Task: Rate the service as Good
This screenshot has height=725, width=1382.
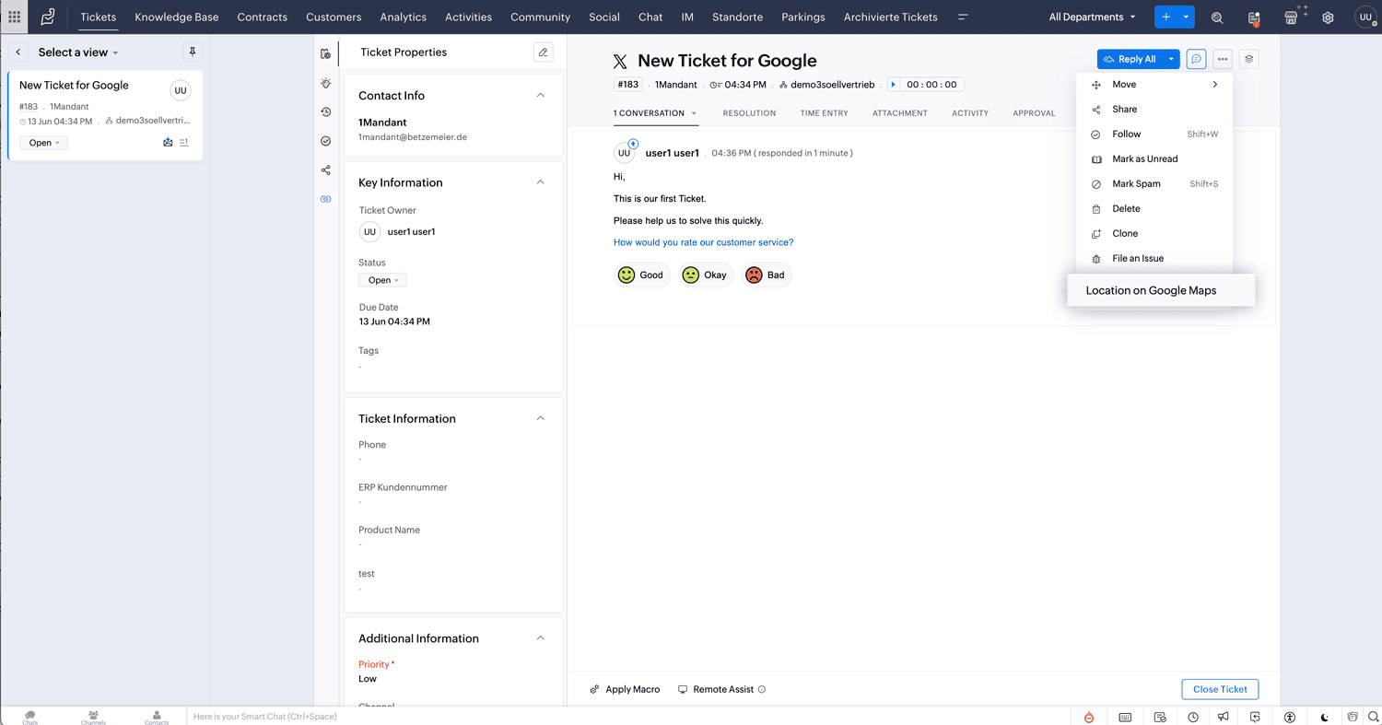Action: coord(641,275)
